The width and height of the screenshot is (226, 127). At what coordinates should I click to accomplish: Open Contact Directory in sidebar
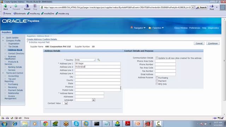pos(16,53)
